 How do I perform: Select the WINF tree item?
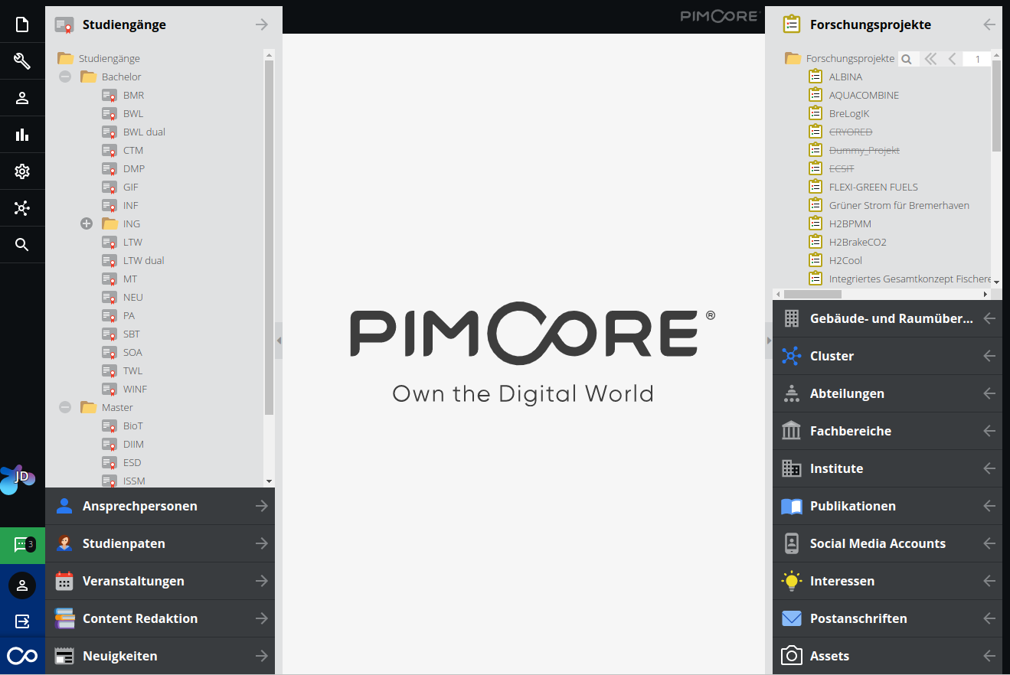135,389
